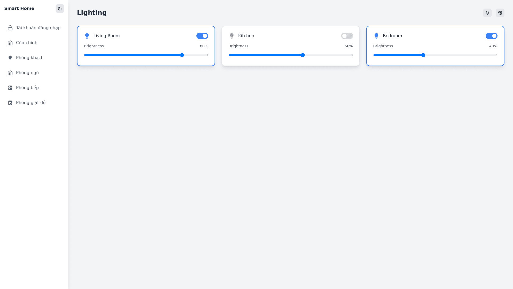Open Phòng bếp sidebar entry
Screen dimensions: 513x289
(x=27, y=88)
